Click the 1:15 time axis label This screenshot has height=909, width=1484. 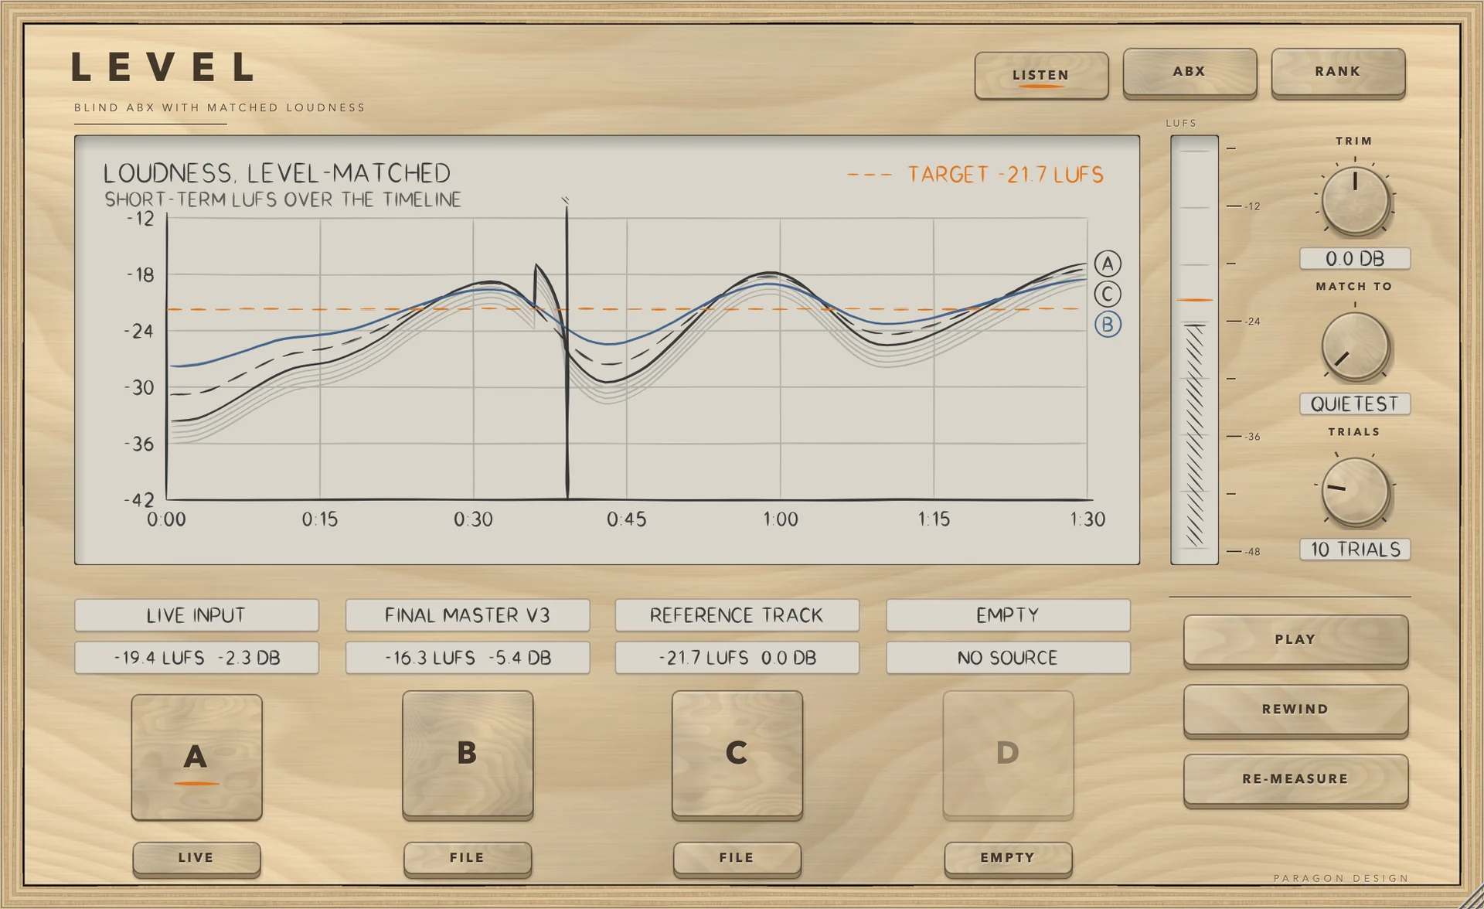(934, 519)
